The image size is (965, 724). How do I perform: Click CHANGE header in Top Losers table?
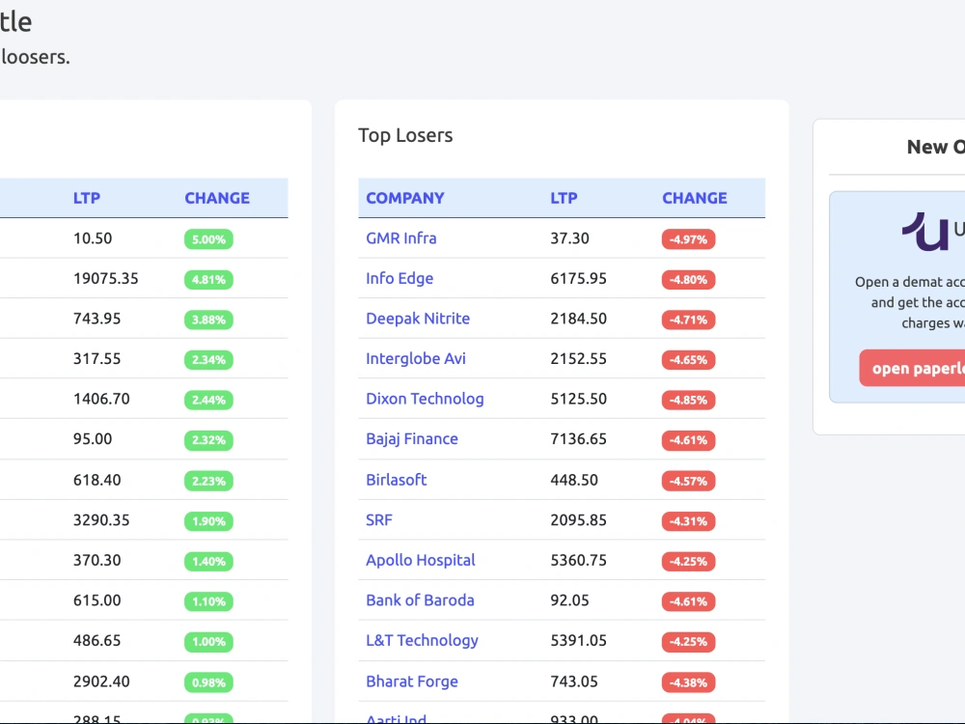point(694,198)
